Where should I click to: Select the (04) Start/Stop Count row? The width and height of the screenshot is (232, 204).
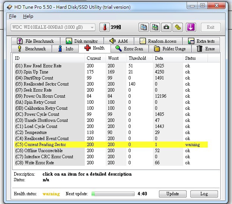pos(111,78)
